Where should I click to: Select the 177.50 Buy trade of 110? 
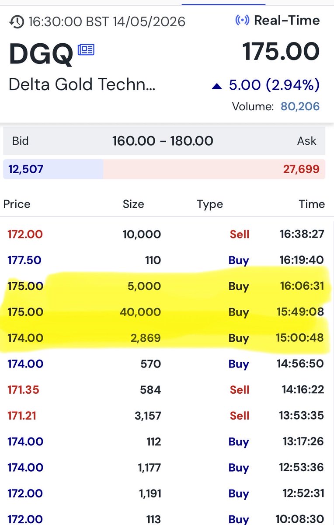coord(166,260)
